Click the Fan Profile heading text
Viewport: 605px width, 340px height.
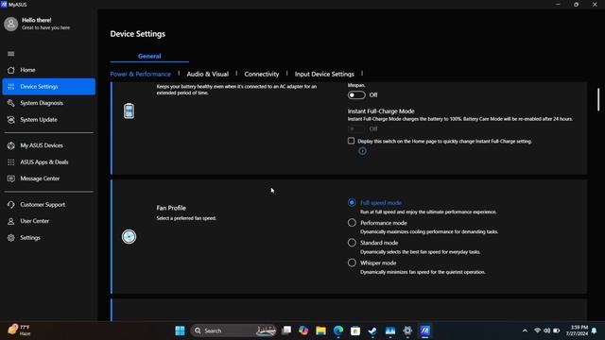tap(171, 208)
